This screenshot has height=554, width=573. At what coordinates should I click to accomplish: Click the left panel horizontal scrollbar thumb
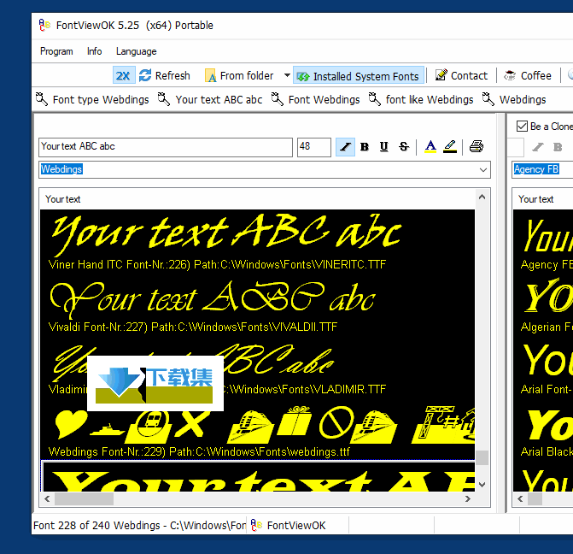pyautogui.click(x=84, y=498)
